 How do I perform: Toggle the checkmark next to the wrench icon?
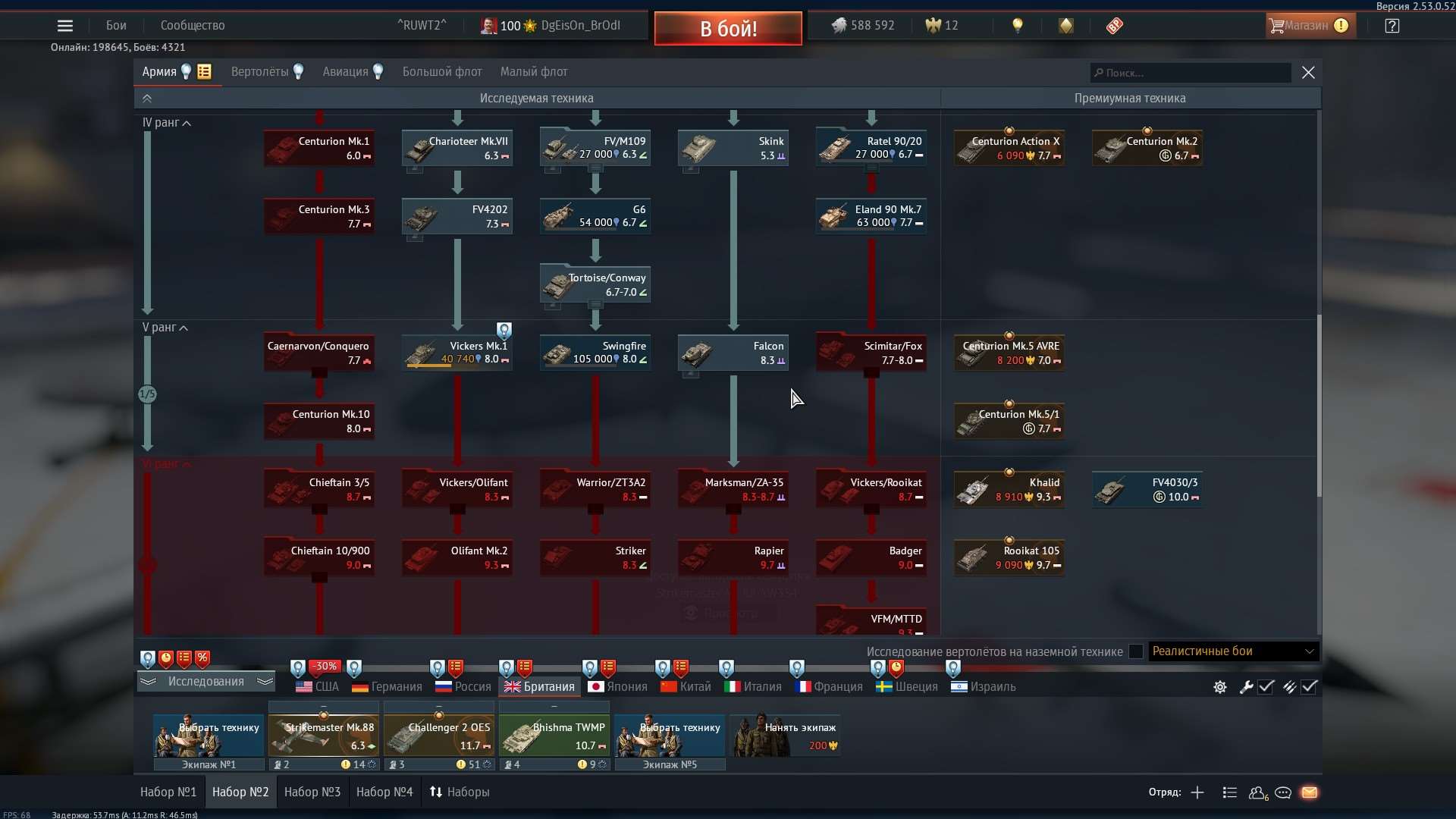[1266, 687]
